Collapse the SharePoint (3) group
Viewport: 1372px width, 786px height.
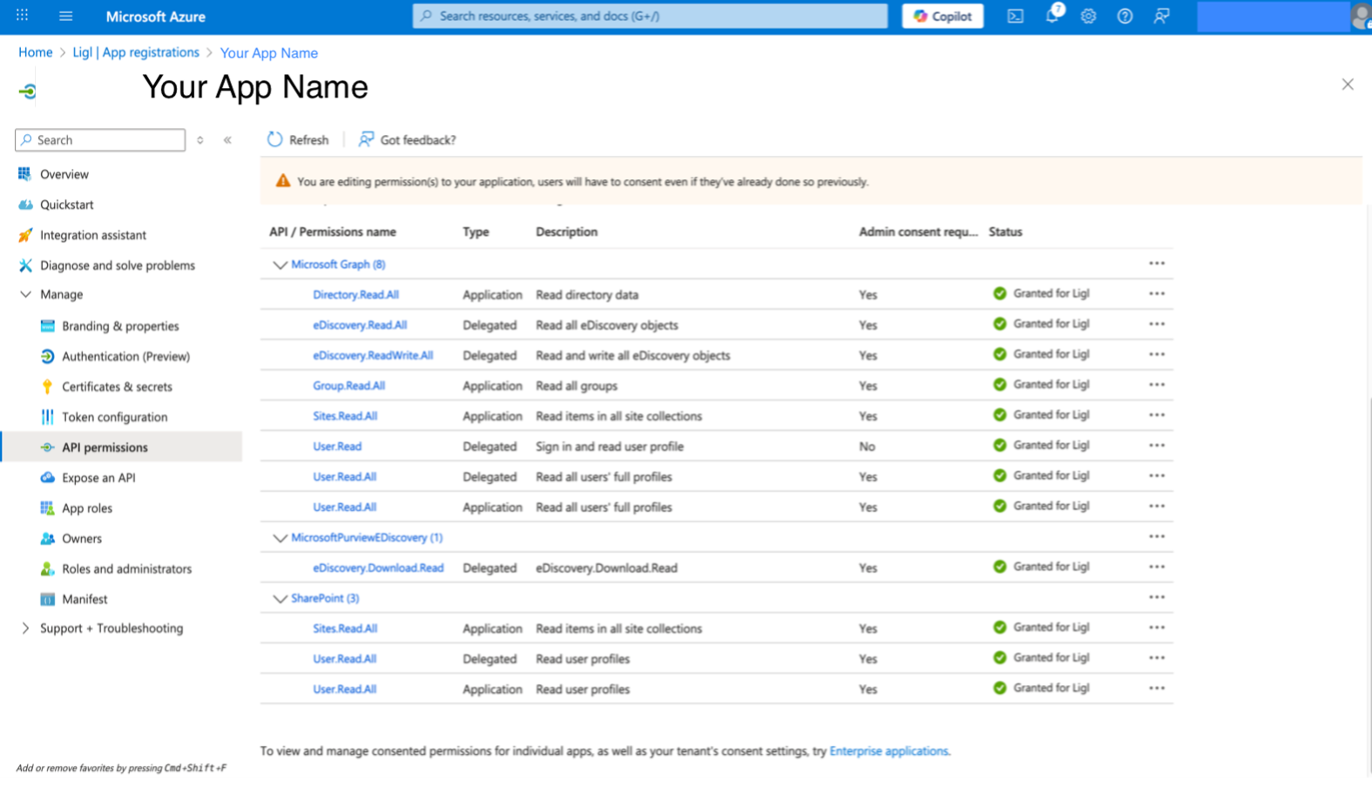pyautogui.click(x=280, y=599)
